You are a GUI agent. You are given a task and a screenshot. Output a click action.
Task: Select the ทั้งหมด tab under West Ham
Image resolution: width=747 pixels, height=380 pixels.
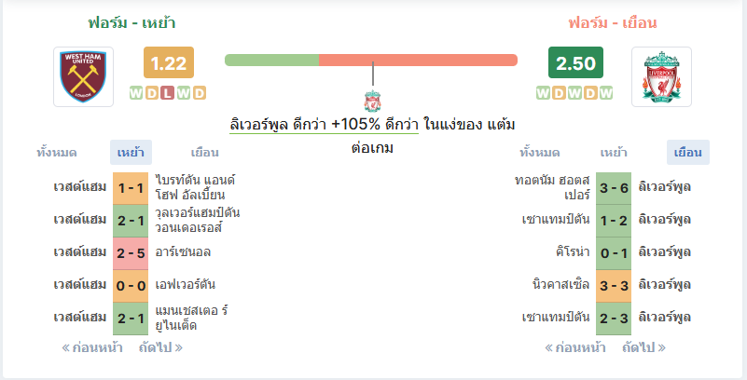pyautogui.click(x=57, y=153)
